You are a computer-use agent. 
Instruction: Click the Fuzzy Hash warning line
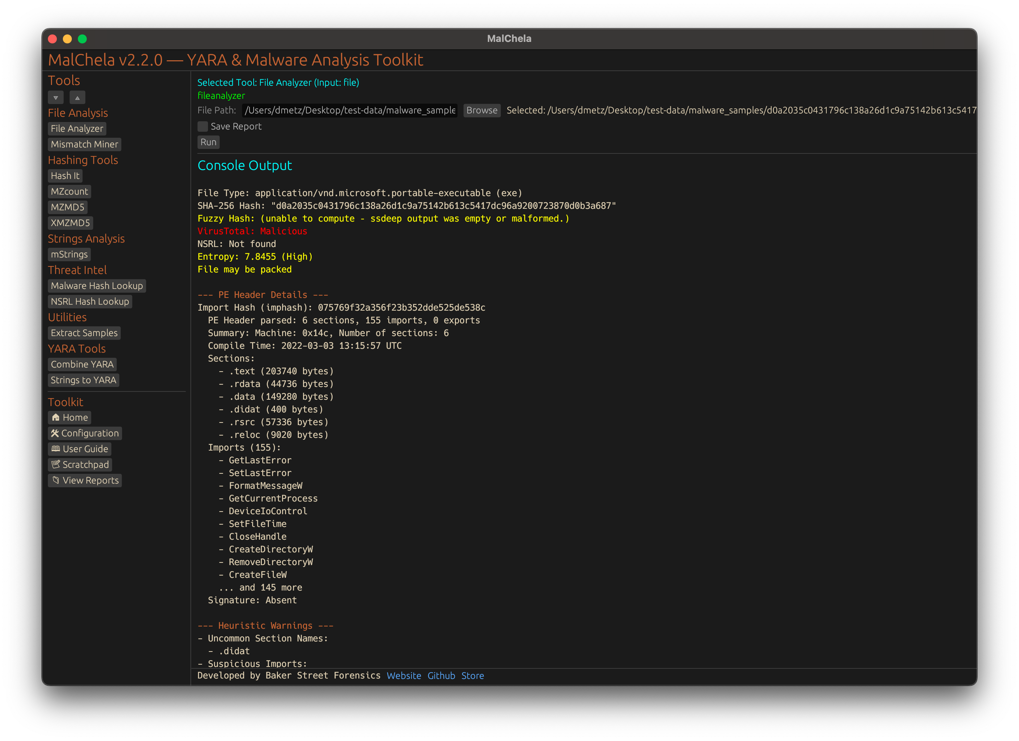(383, 219)
